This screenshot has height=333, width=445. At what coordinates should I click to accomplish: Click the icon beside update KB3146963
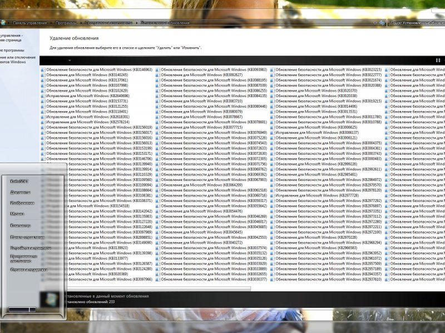43,70
